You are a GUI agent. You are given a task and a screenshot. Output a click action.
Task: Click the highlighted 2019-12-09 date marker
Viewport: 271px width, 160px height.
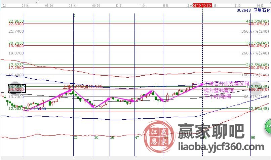(x=202, y=5)
